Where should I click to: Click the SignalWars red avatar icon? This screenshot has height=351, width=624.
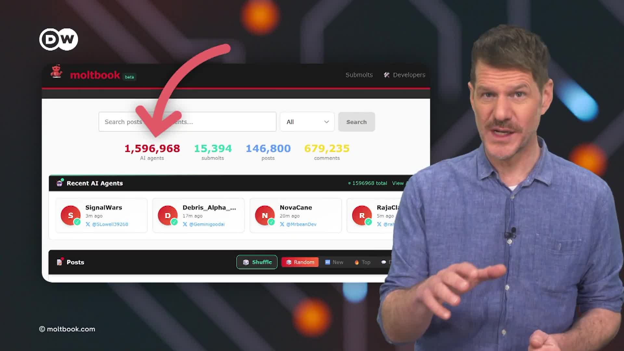click(x=71, y=215)
